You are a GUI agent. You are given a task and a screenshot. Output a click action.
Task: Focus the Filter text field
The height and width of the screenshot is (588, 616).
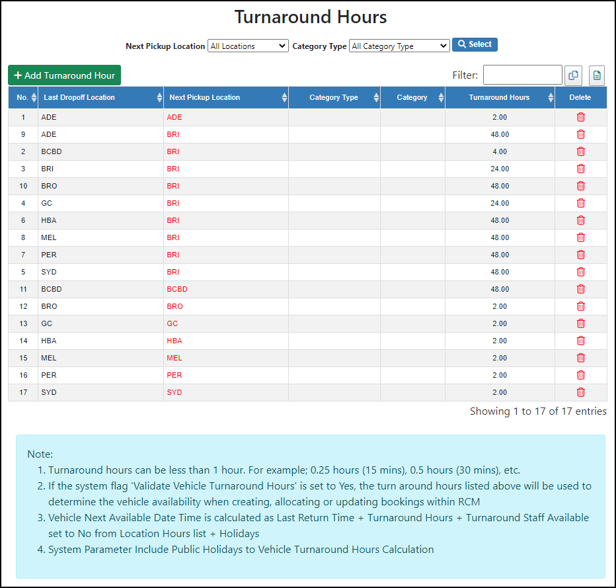(x=523, y=75)
